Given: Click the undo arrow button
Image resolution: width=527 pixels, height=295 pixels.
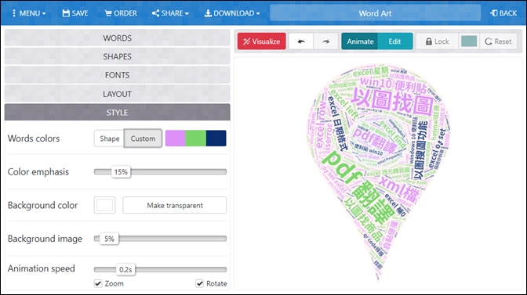Looking at the screenshot, I should click(x=301, y=41).
